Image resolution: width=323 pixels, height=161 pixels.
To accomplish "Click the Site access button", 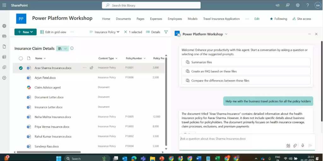I will (302, 19).
